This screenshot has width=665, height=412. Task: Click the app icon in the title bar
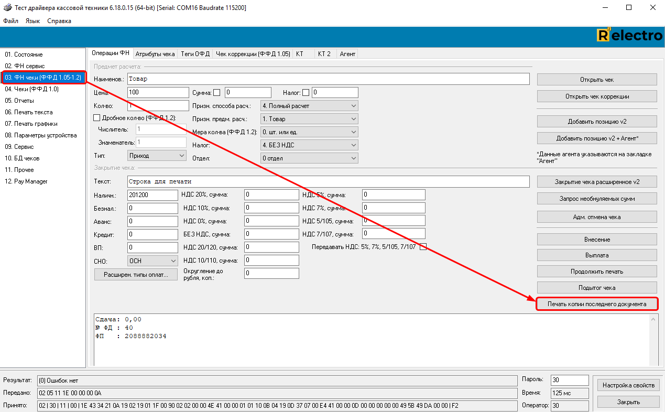7,7
